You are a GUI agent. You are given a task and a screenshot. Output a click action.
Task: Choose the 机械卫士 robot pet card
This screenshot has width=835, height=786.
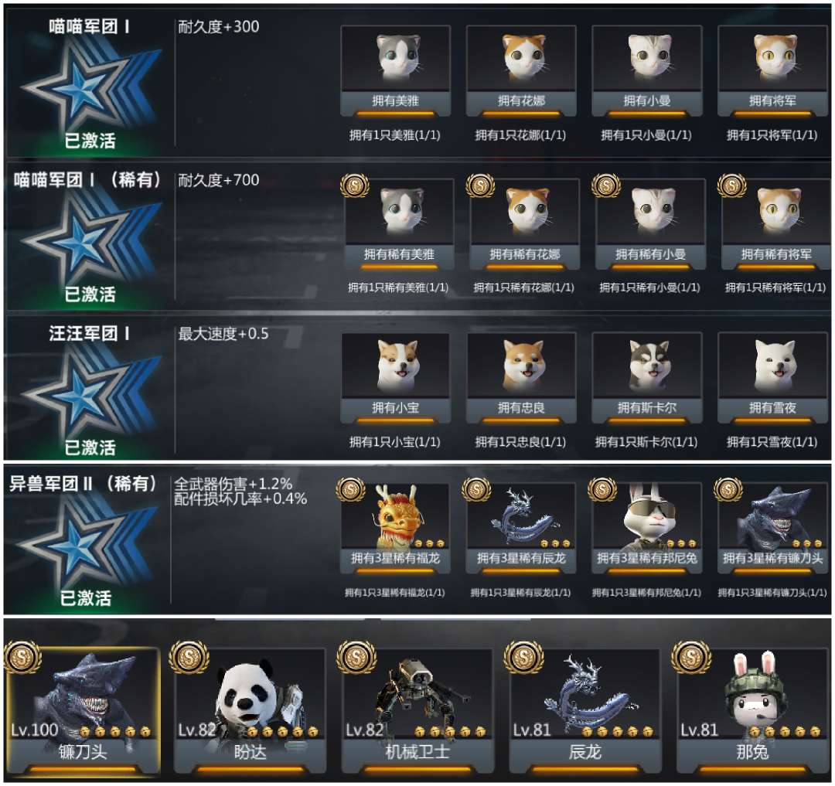pos(417,710)
